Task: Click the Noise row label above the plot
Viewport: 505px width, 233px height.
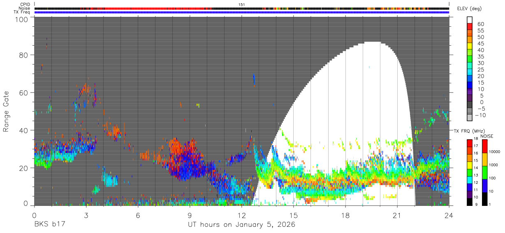Action: (x=25, y=8)
